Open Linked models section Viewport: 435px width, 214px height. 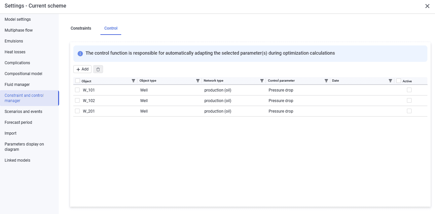(29, 160)
